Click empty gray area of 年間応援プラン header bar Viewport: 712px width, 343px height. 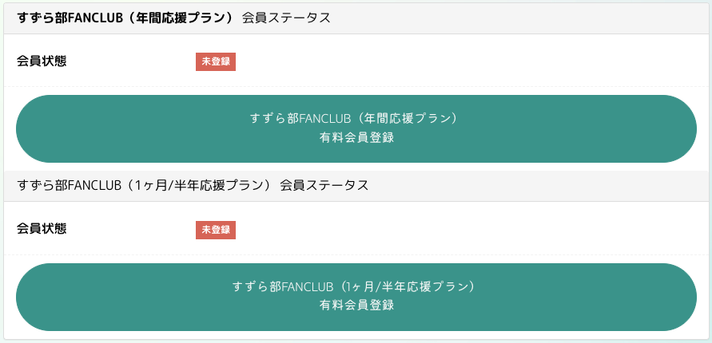coord(519,18)
